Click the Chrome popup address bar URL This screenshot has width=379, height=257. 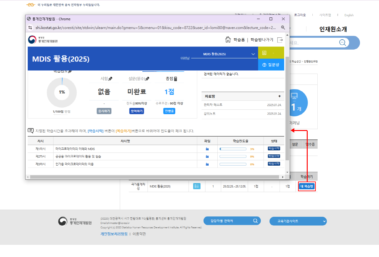[156, 27]
